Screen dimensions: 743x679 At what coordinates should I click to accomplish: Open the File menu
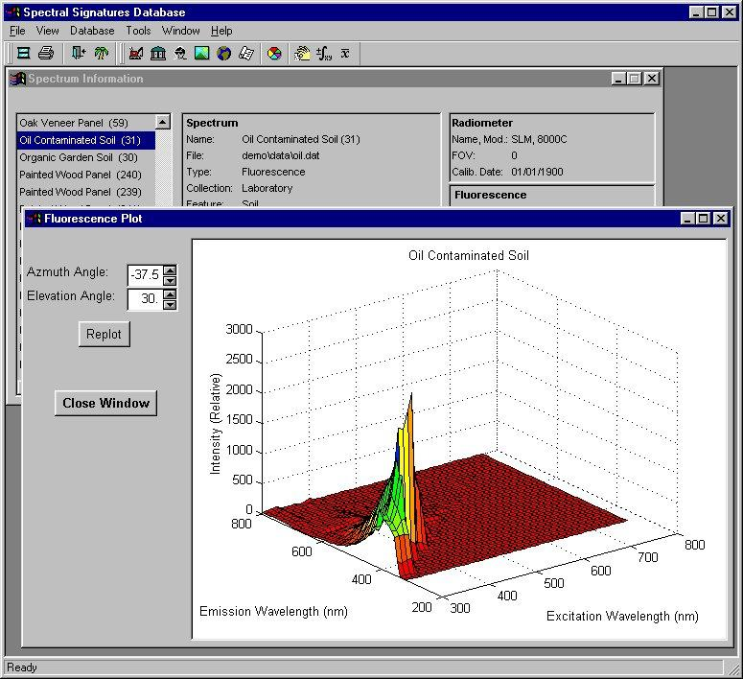point(17,31)
